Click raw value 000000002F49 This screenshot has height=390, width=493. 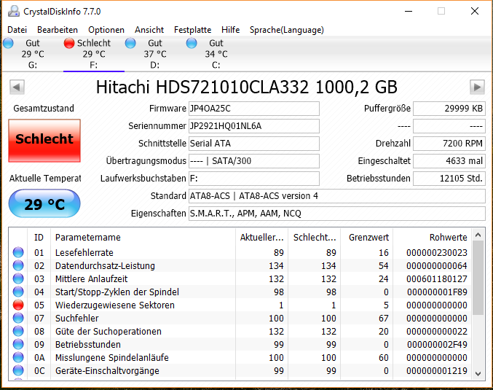click(437, 344)
